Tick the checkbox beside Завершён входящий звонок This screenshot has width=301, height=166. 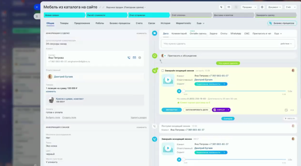click(163, 71)
